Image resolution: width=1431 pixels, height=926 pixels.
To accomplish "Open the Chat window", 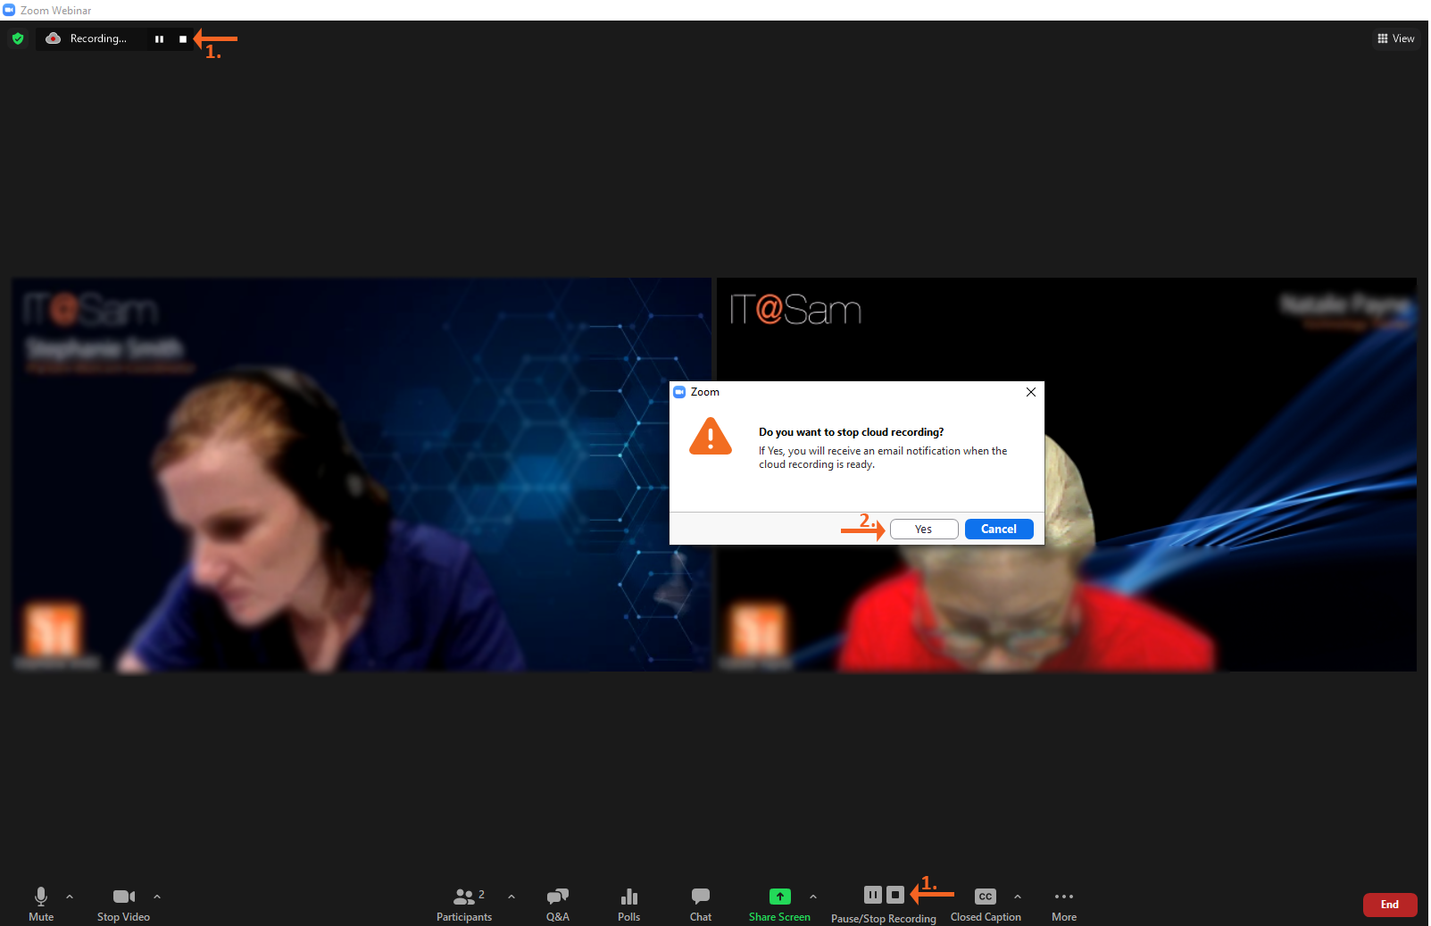I will coord(701,903).
